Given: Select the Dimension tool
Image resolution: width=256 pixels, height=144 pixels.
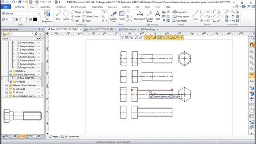Looking at the screenshot, I should (x=140, y=16).
